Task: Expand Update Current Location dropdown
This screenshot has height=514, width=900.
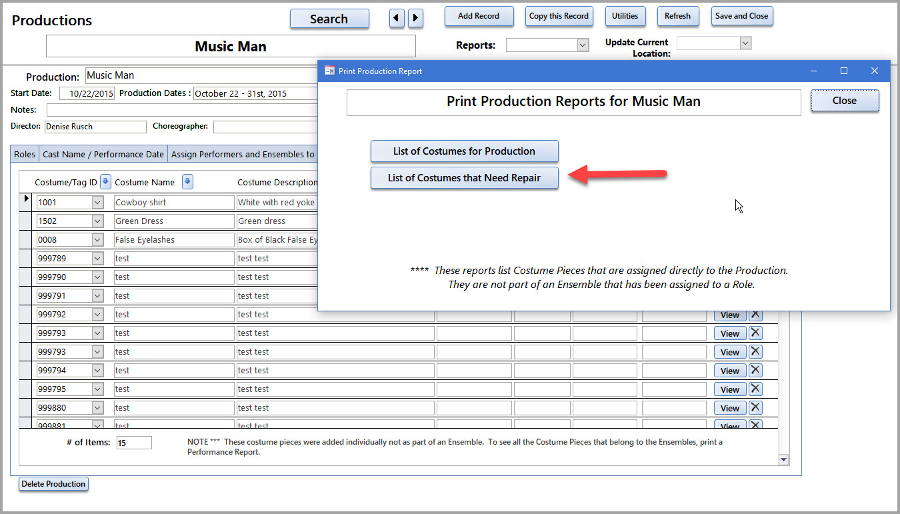Action: 745,43
